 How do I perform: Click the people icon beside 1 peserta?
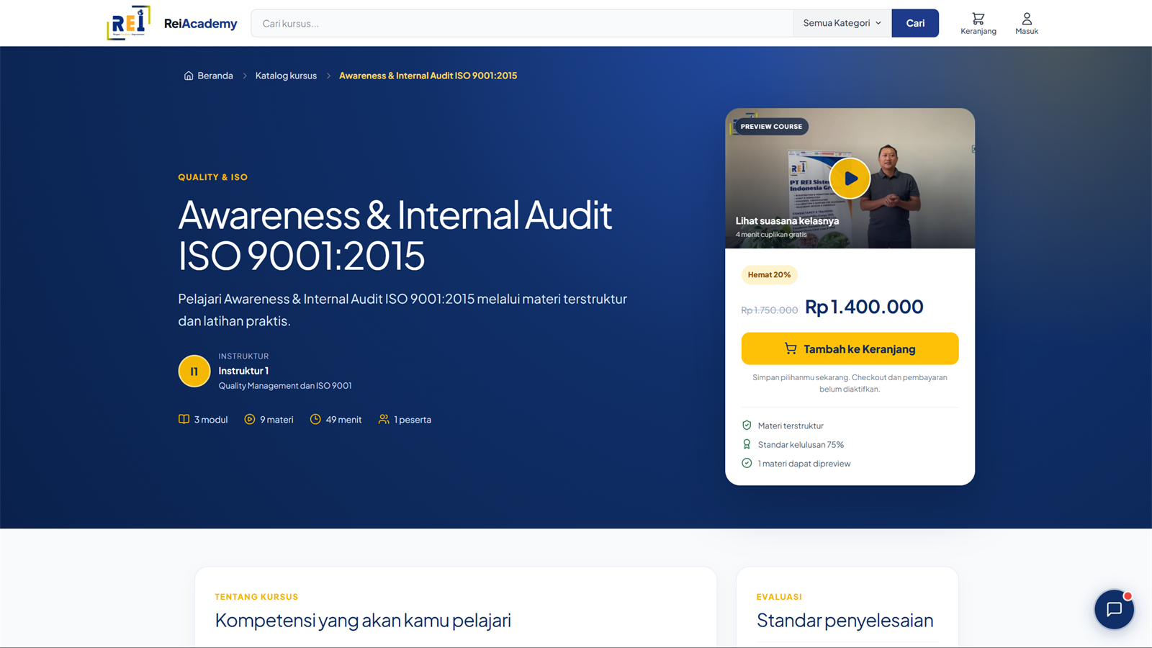click(384, 419)
